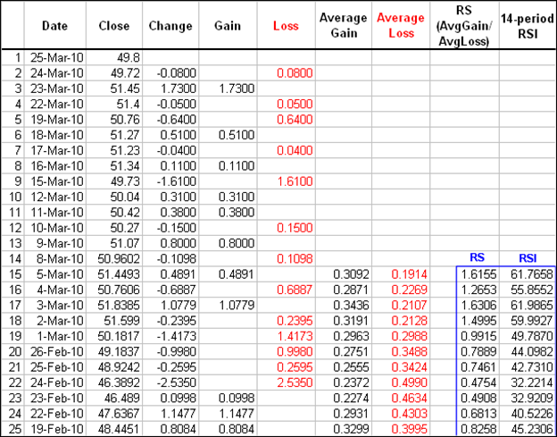Click RSI value 55.8552

pos(532,290)
